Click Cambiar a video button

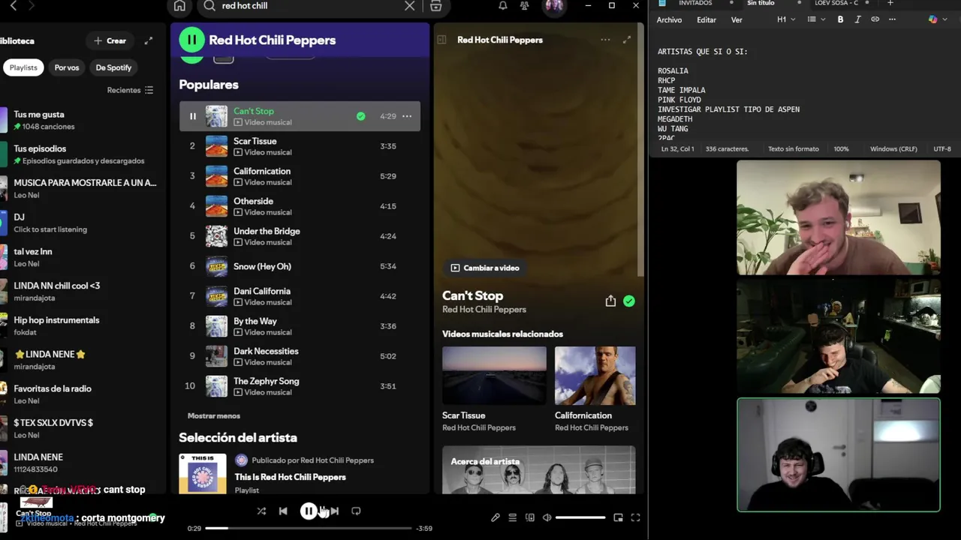[485, 268]
